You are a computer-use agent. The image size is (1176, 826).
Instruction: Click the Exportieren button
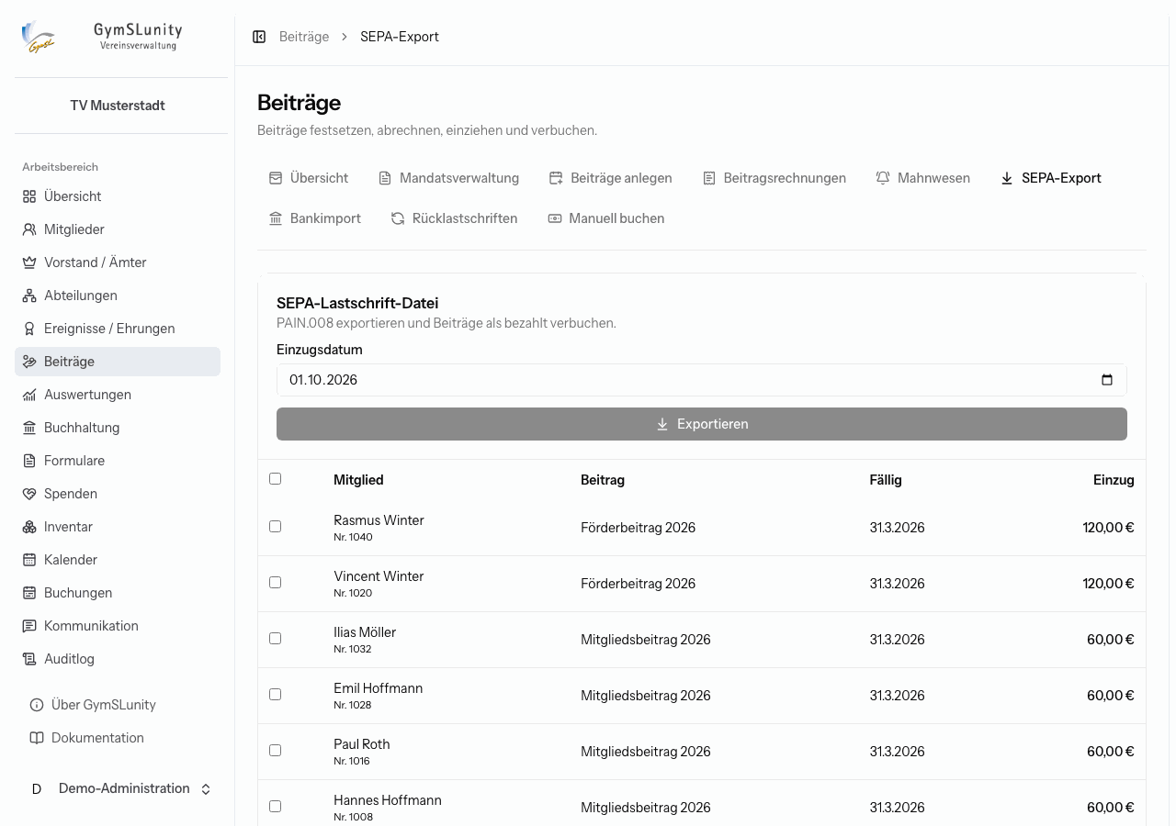702,424
